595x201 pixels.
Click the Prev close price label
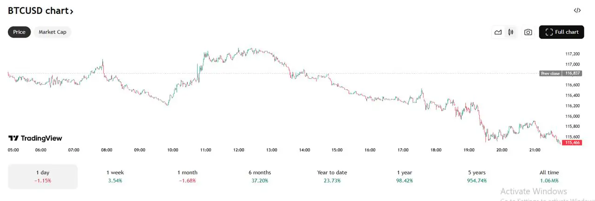[x=550, y=74]
